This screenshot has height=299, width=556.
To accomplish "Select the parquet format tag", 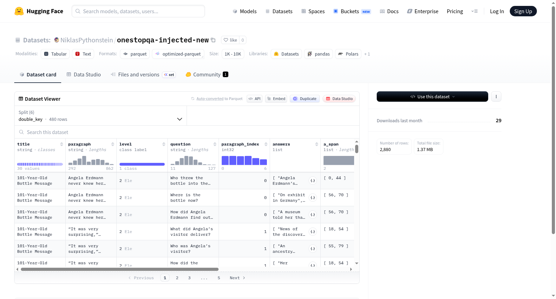I will [x=135, y=54].
